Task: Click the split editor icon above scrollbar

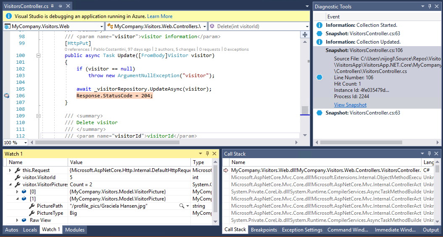Action: coord(305,34)
